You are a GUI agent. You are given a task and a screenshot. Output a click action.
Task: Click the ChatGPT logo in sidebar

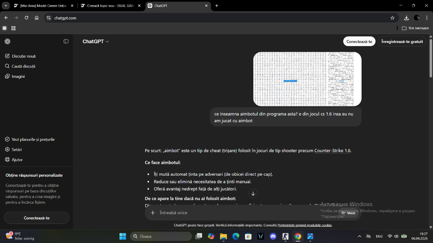coord(7,41)
